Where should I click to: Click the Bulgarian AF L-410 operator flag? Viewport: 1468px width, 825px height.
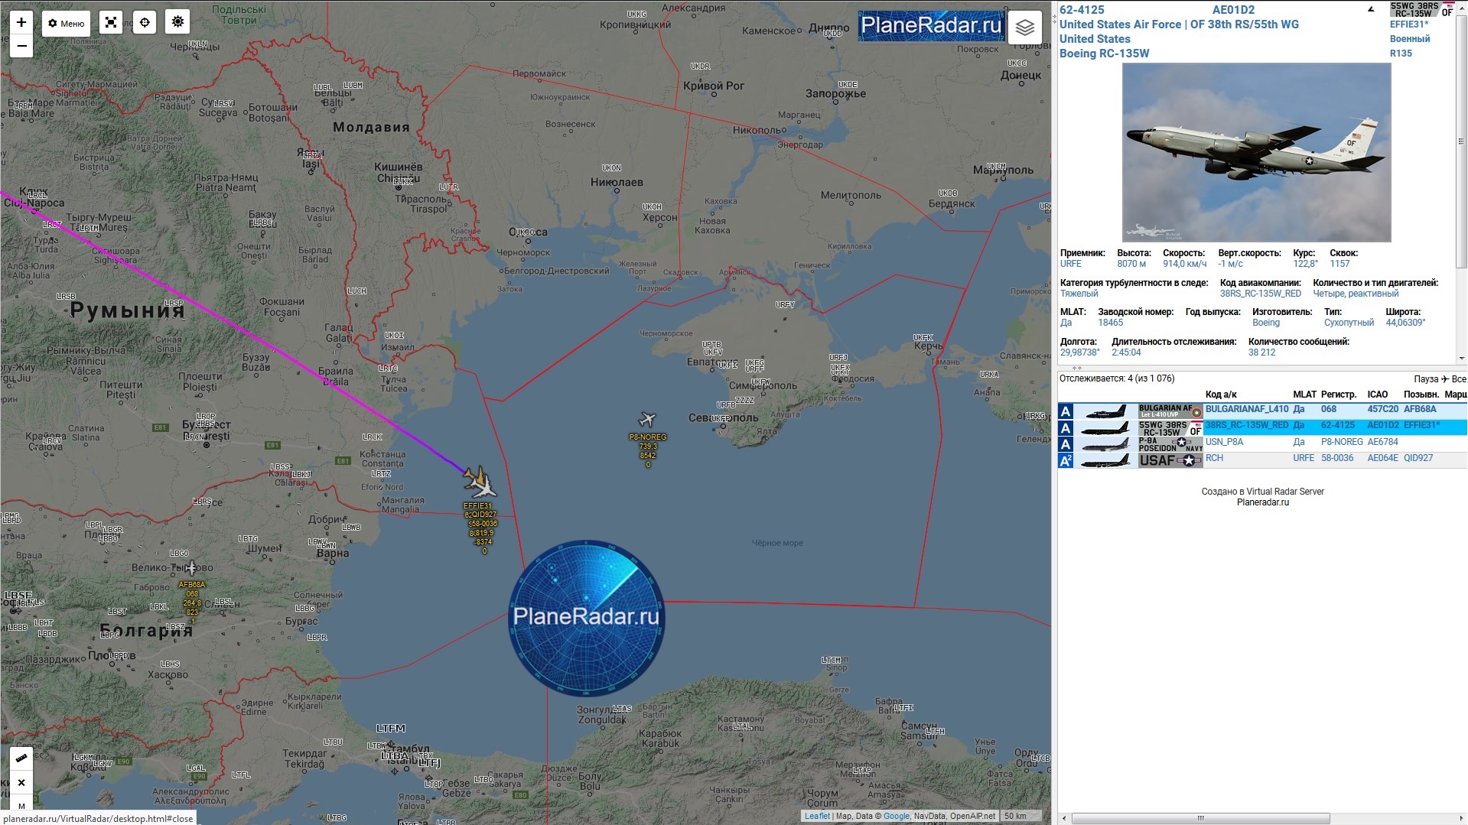1170,411
